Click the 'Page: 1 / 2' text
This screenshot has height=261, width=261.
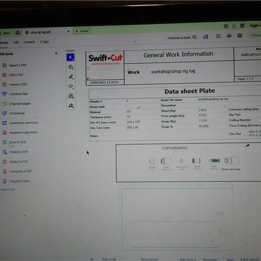tap(245, 79)
